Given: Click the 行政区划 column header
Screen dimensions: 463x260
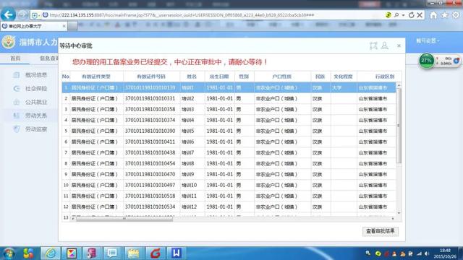Looking at the screenshot, I should (x=384, y=77).
